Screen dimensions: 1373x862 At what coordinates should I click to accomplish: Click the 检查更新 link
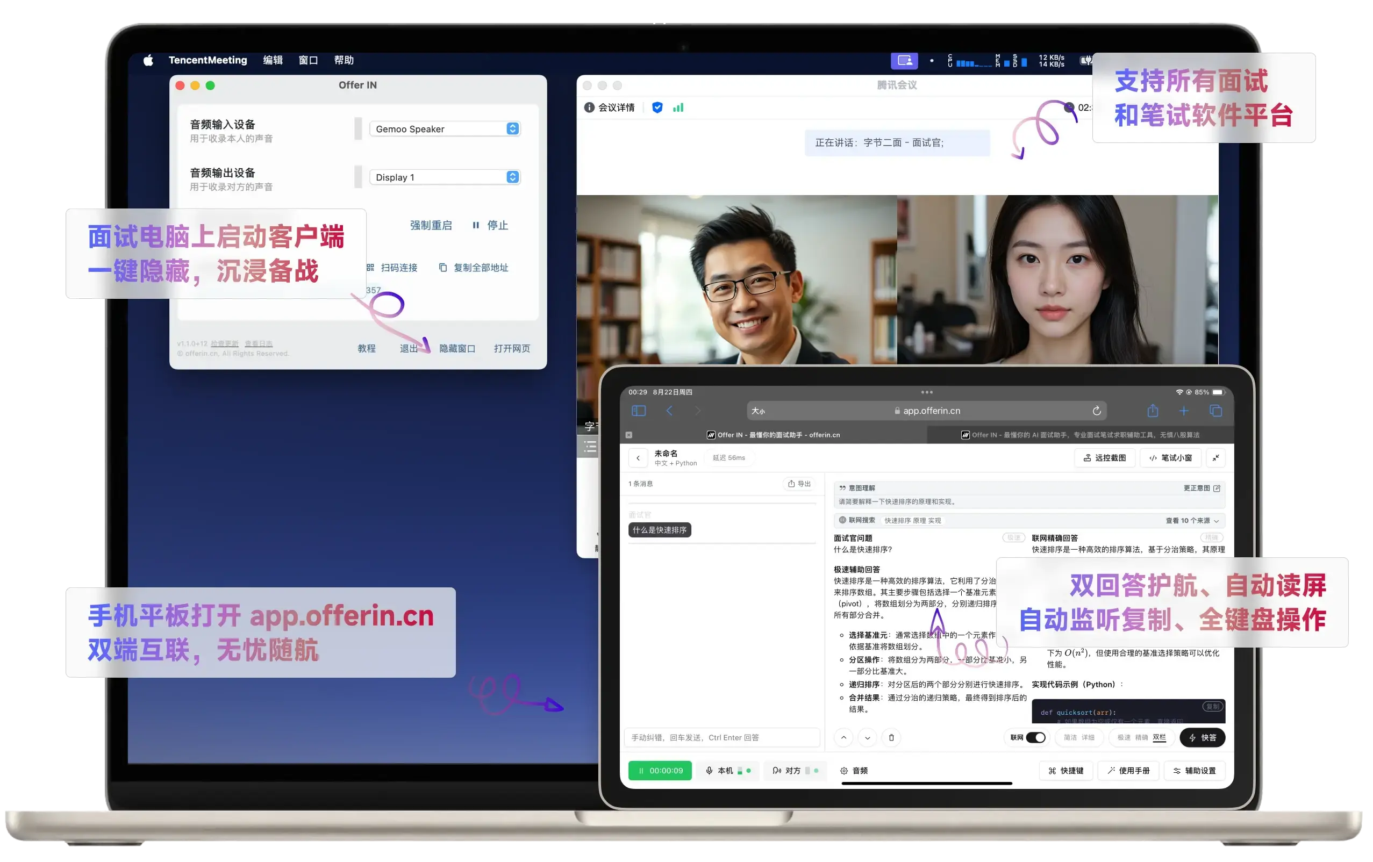225,344
